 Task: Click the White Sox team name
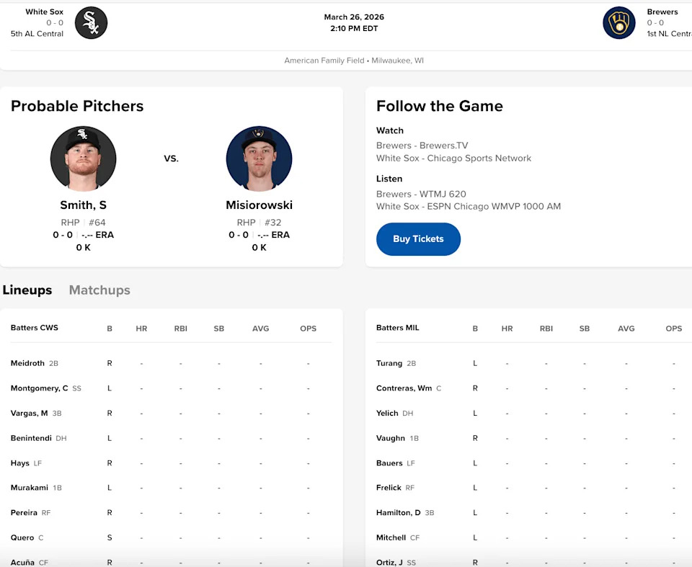tap(44, 12)
